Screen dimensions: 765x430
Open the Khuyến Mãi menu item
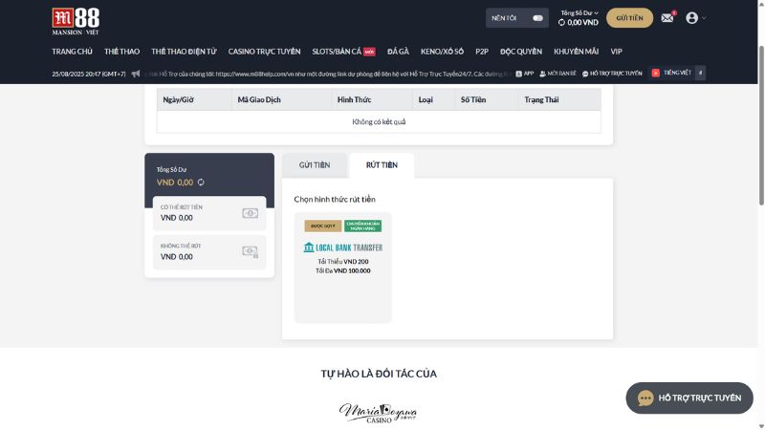[x=576, y=52]
